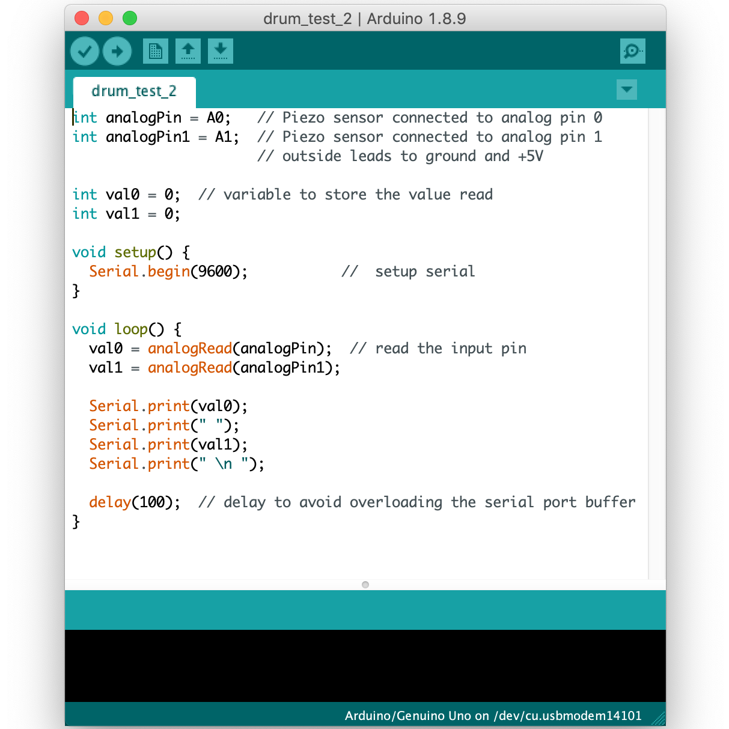729x729 pixels.
Task: Click the 'Serial.print(val0);' line
Action: 168,406
